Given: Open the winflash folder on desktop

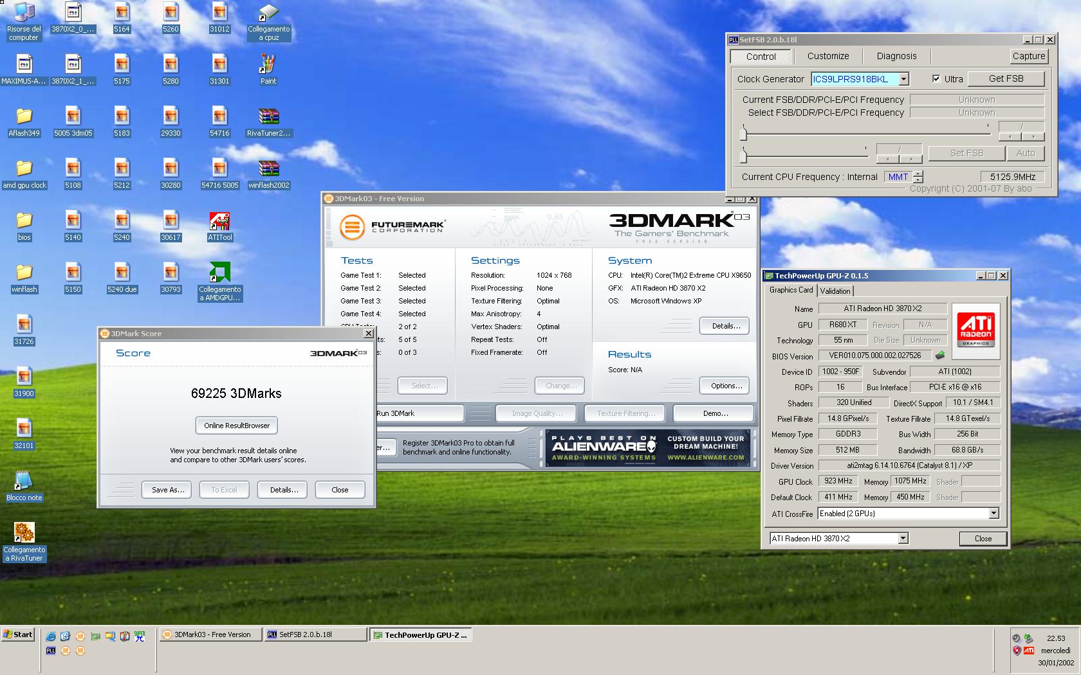Looking at the screenshot, I should pyautogui.click(x=24, y=278).
